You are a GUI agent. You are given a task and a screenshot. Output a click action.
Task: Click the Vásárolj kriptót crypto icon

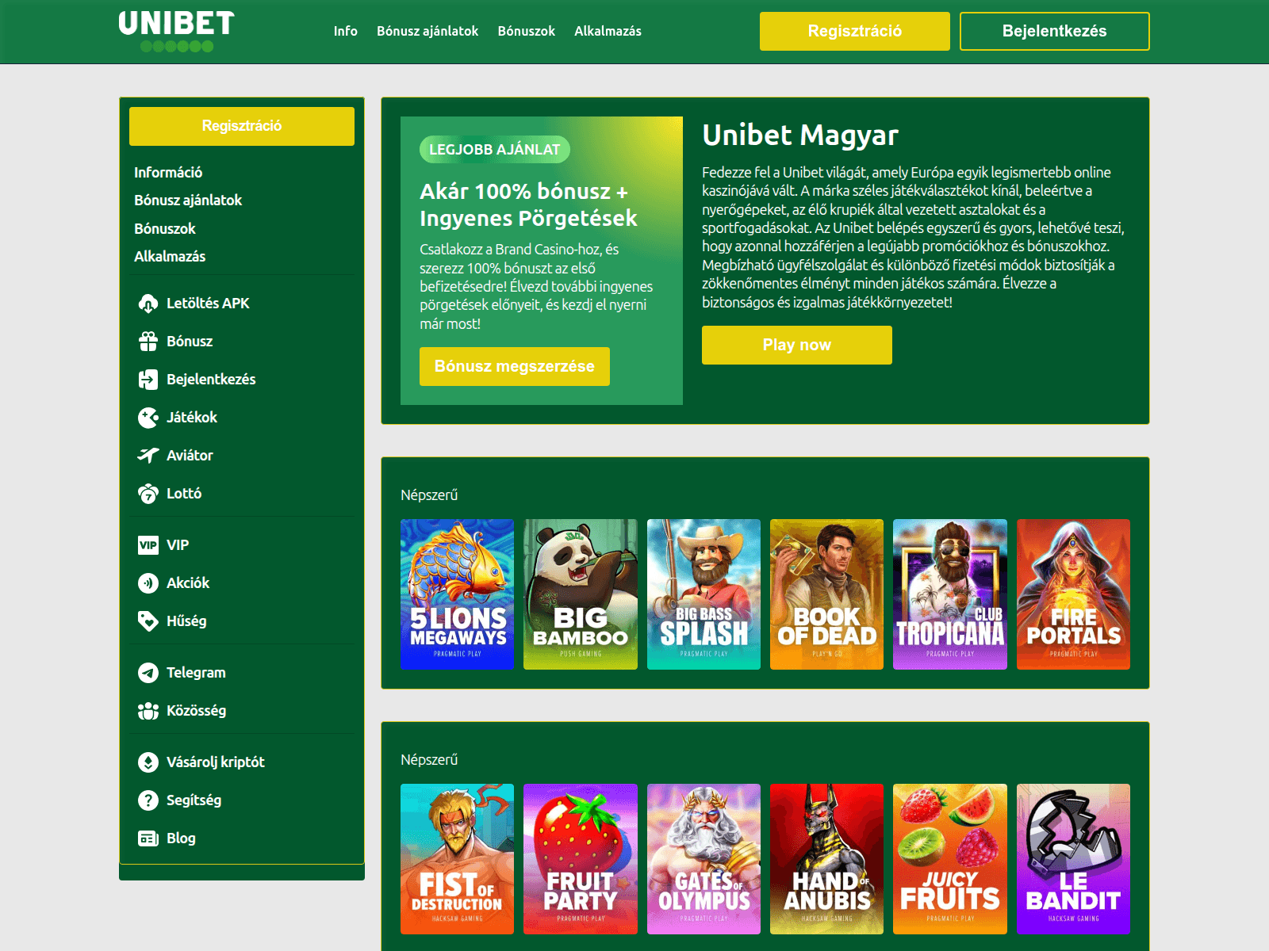148,762
